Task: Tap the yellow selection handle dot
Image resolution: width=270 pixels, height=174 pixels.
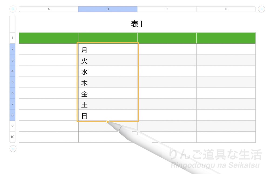Action: click(x=108, y=122)
